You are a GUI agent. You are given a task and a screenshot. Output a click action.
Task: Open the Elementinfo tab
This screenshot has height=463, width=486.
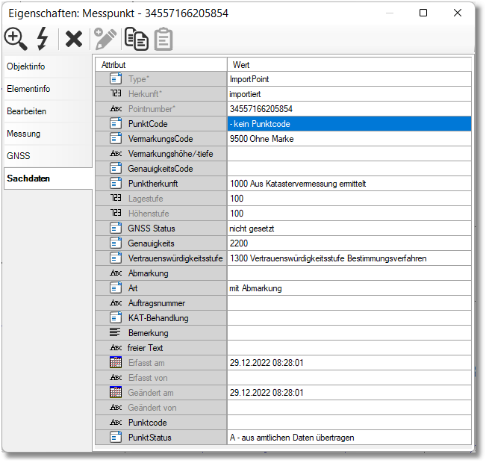click(x=48, y=89)
